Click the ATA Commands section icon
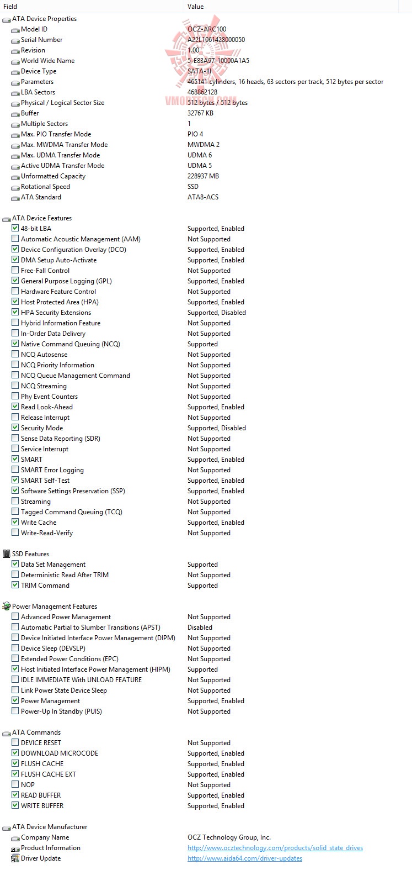 (7, 732)
